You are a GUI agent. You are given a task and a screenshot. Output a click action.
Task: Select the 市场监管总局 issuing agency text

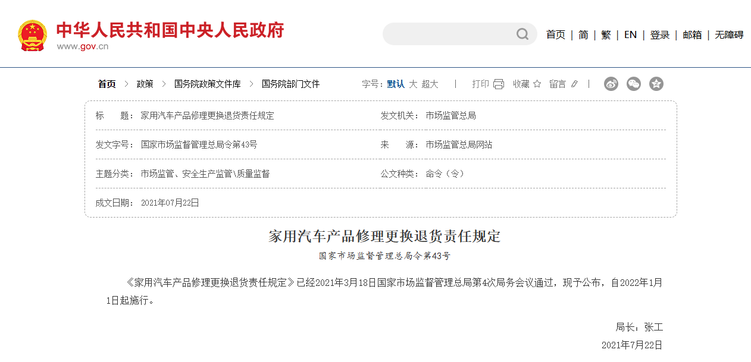(x=450, y=115)
